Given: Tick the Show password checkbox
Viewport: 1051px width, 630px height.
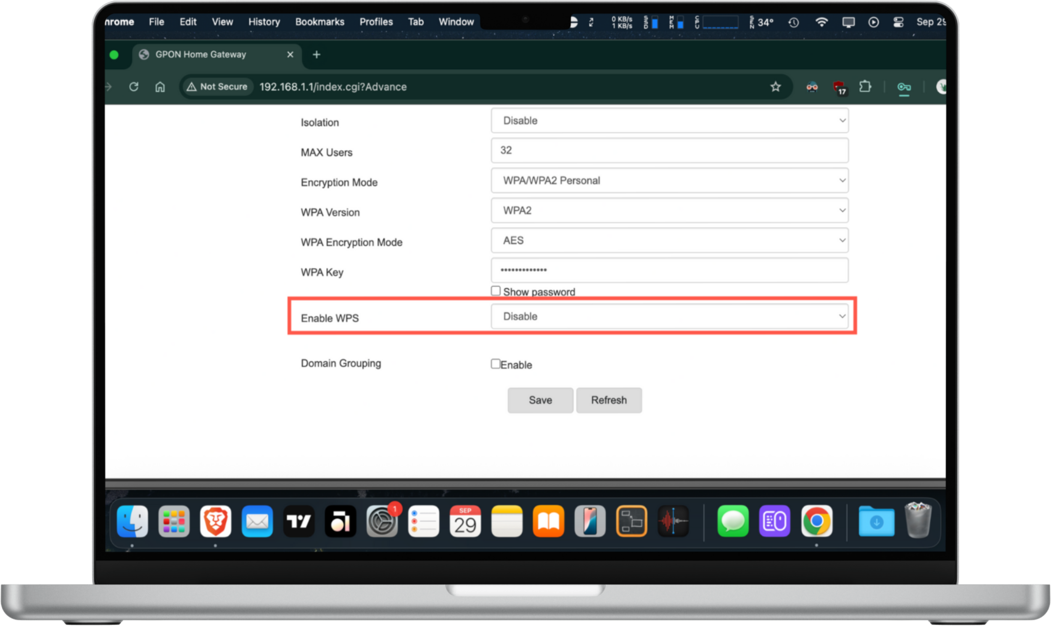Looking at the screenshot, I should 495,291.
